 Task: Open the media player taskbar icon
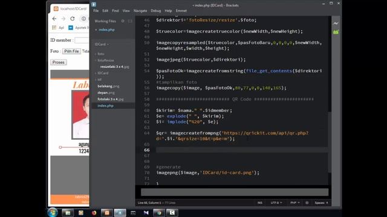pyautogui.click(x=80, y=213)
